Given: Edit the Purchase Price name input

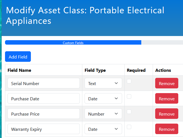Looking at the screenshot, I should coord(44,114).
